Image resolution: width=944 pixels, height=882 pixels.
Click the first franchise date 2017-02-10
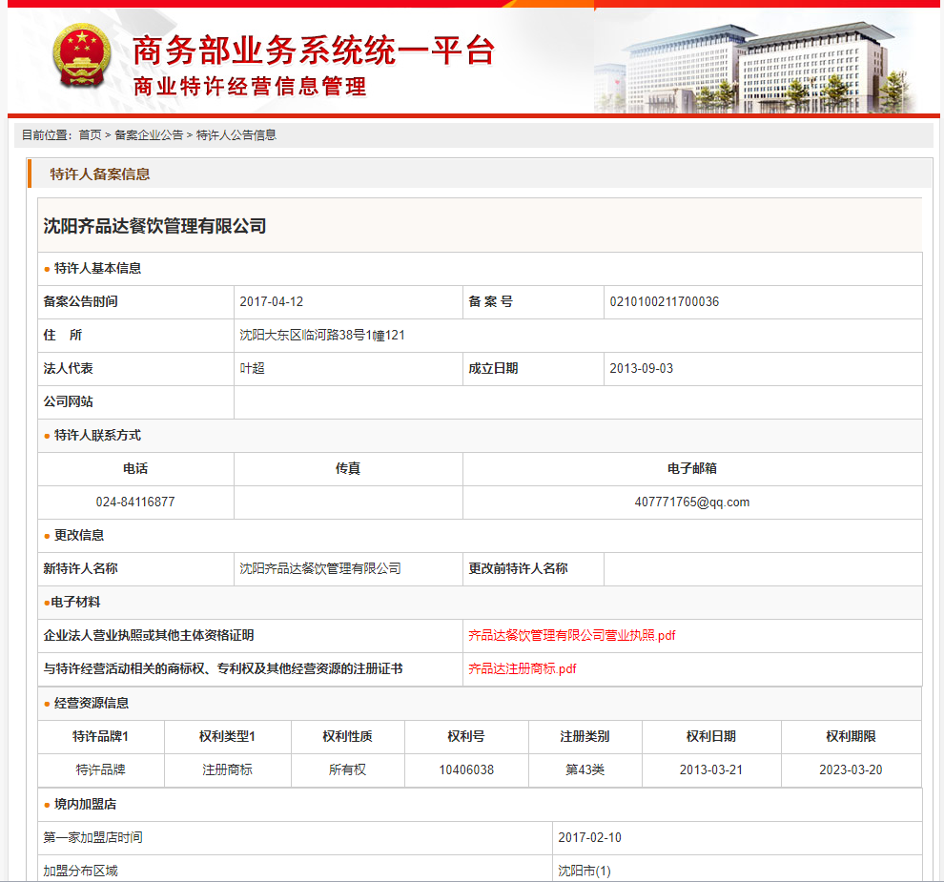[589, 837]
